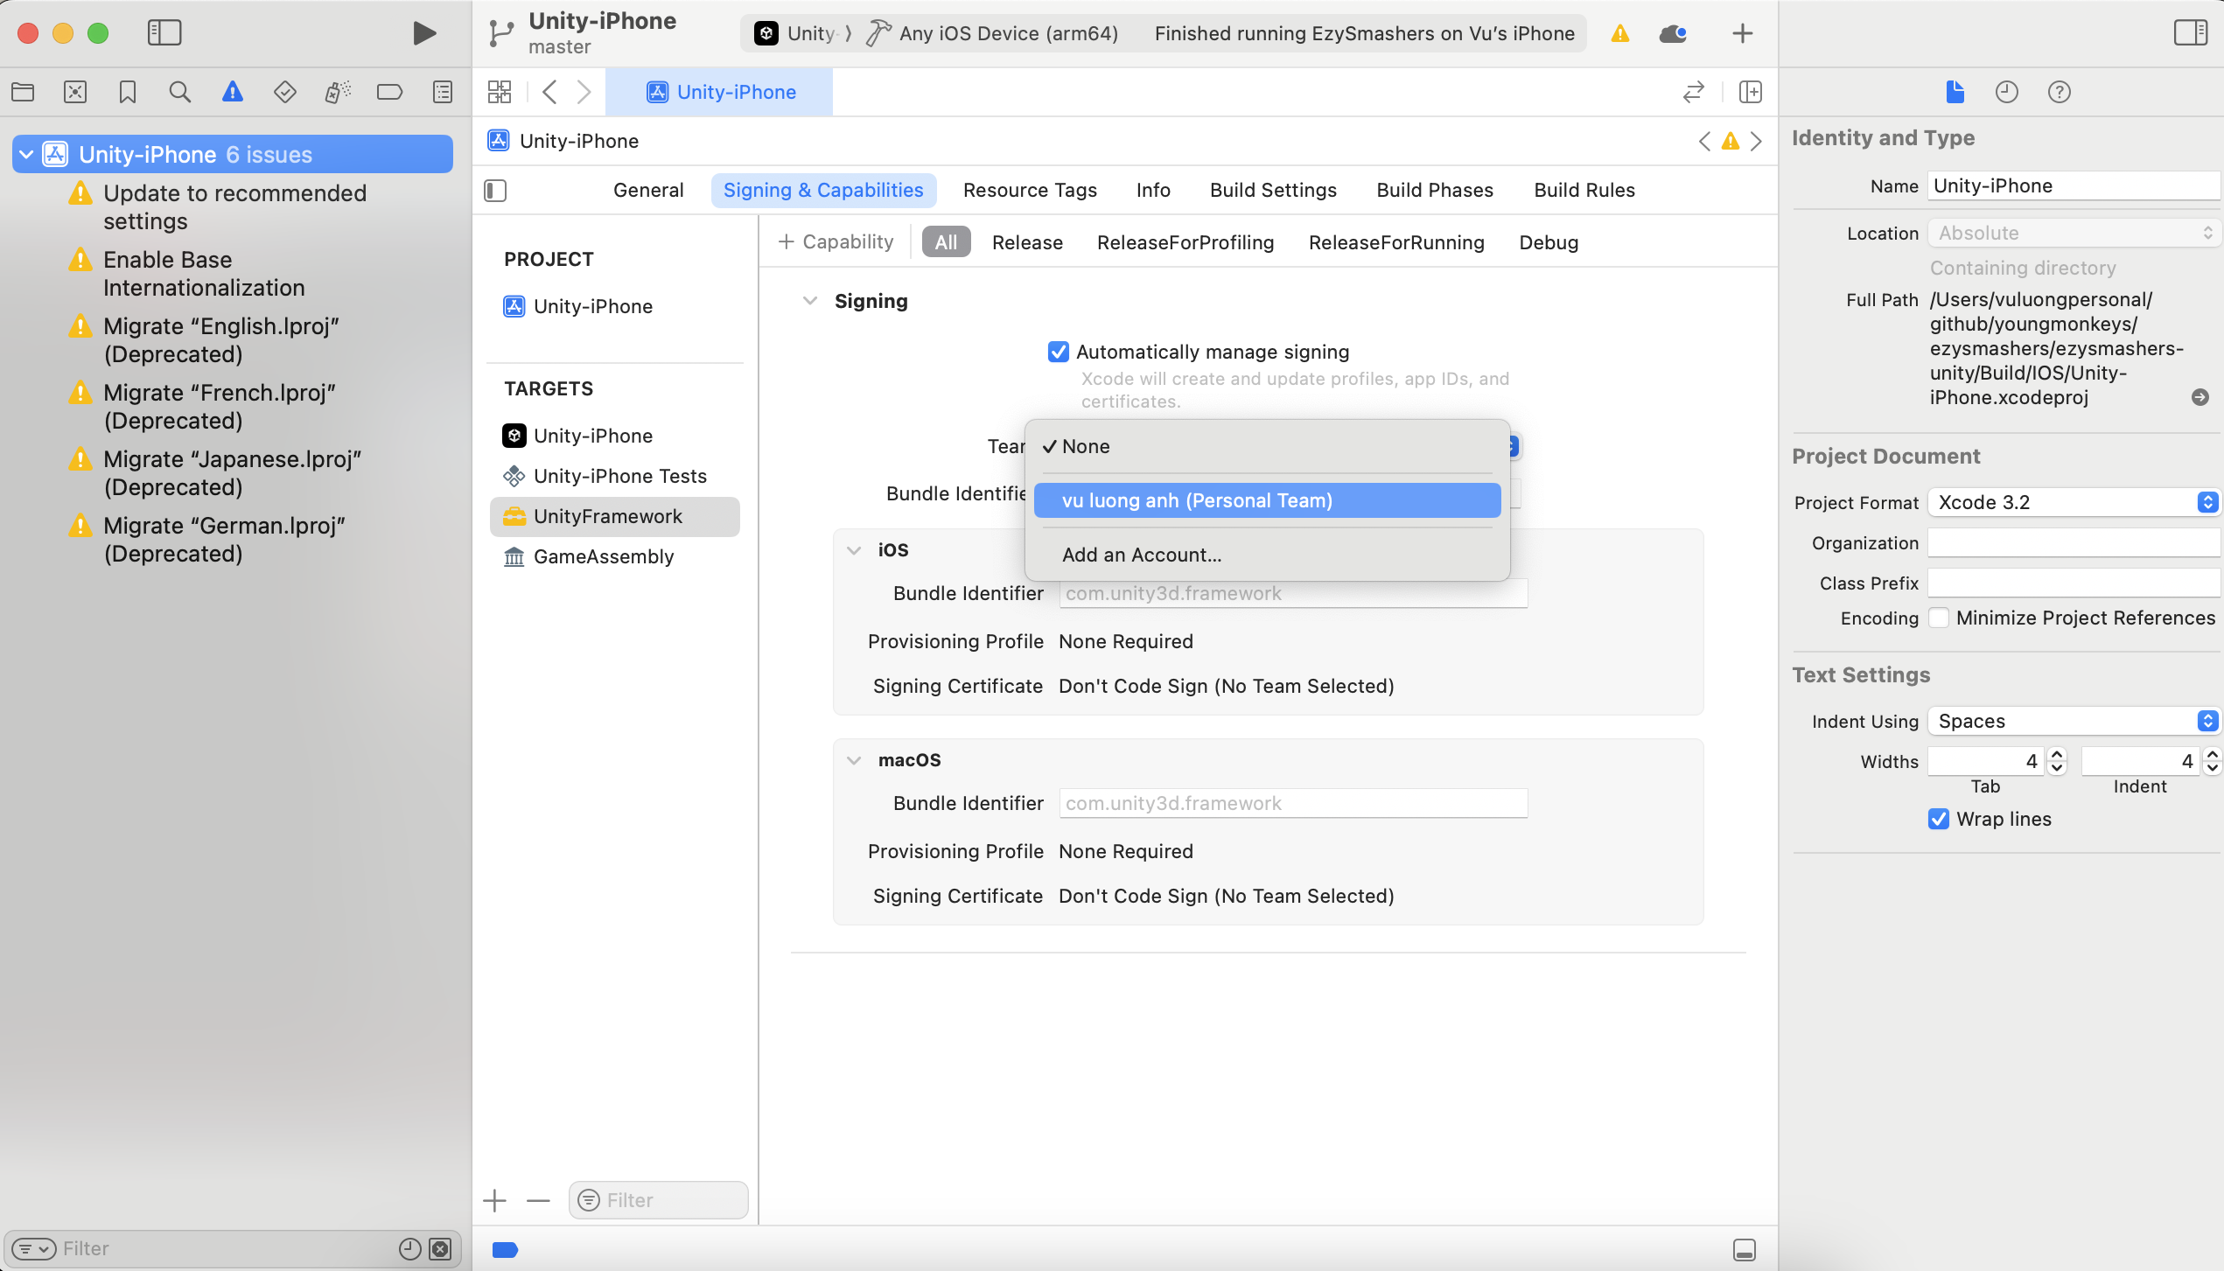Select vu luong anh Personal Team
This screenshot has height=1271, width=2224.
[x=1196, y=499]
